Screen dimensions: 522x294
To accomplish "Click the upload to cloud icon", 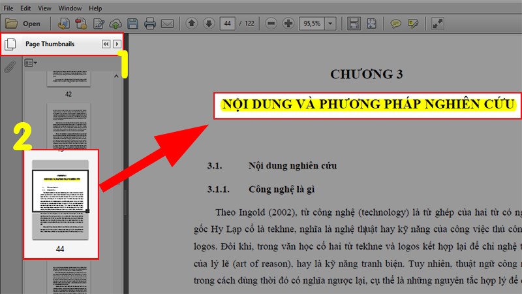I will coord(115,24).
